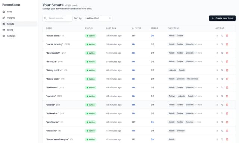Pause the "sprinklr" scout
Screen dimensions: 239x143
[x=217, y=96]
